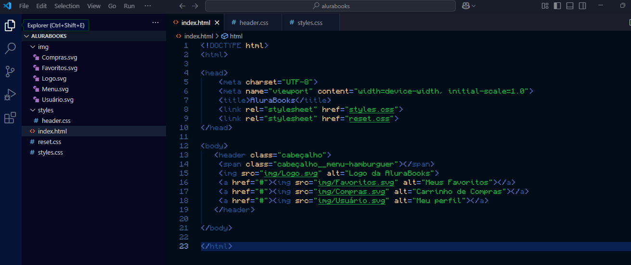Click the alurabooks command center search box

[x=330, y=6]
